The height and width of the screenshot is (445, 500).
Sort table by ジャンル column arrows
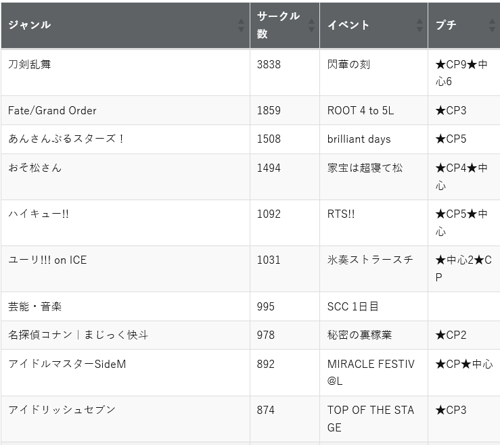(241, 25)
